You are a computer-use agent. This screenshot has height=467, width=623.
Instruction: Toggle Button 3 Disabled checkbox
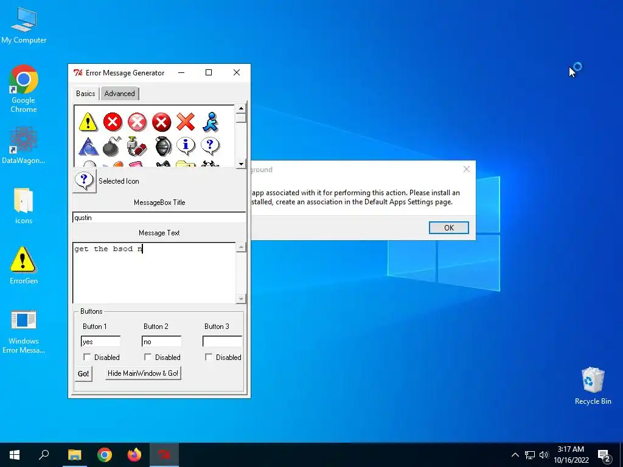pyautogui.click(x=209, y=357)
